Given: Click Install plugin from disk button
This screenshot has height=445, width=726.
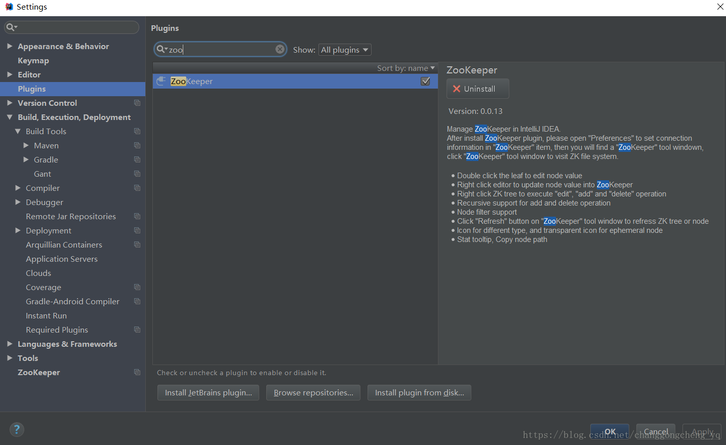Looking at the screenshot, I should pyautogui.click(x=419, y=392).
